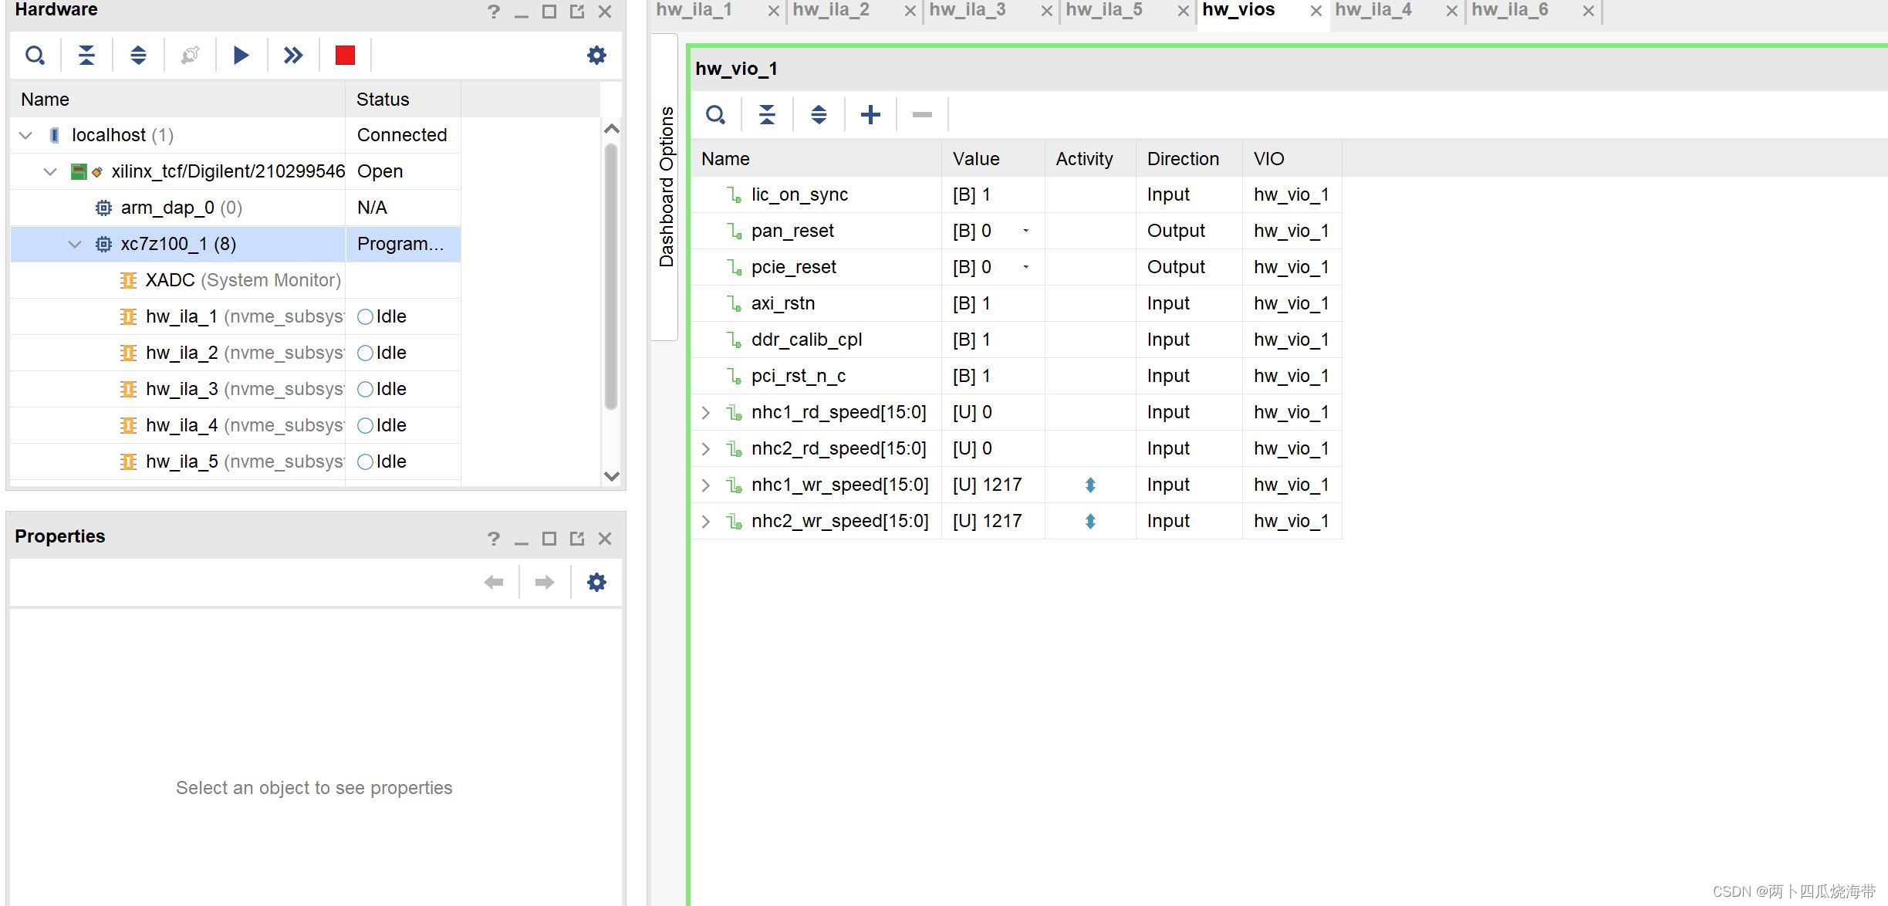Go back with Properties left arrow
The height and width of the screenshot is (906, 1888).
494,582
